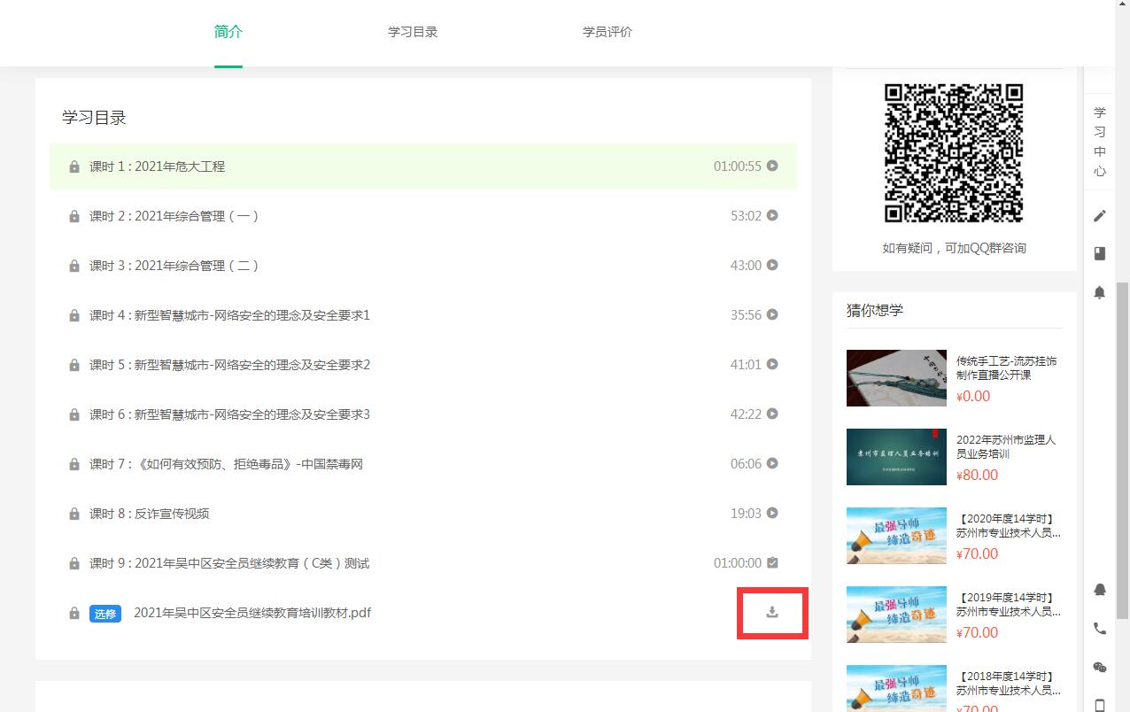This screenshot has height=712, width=1130.
Task: Click the 【2020年度14学时】course title
Action: [x=1009, y=526]
